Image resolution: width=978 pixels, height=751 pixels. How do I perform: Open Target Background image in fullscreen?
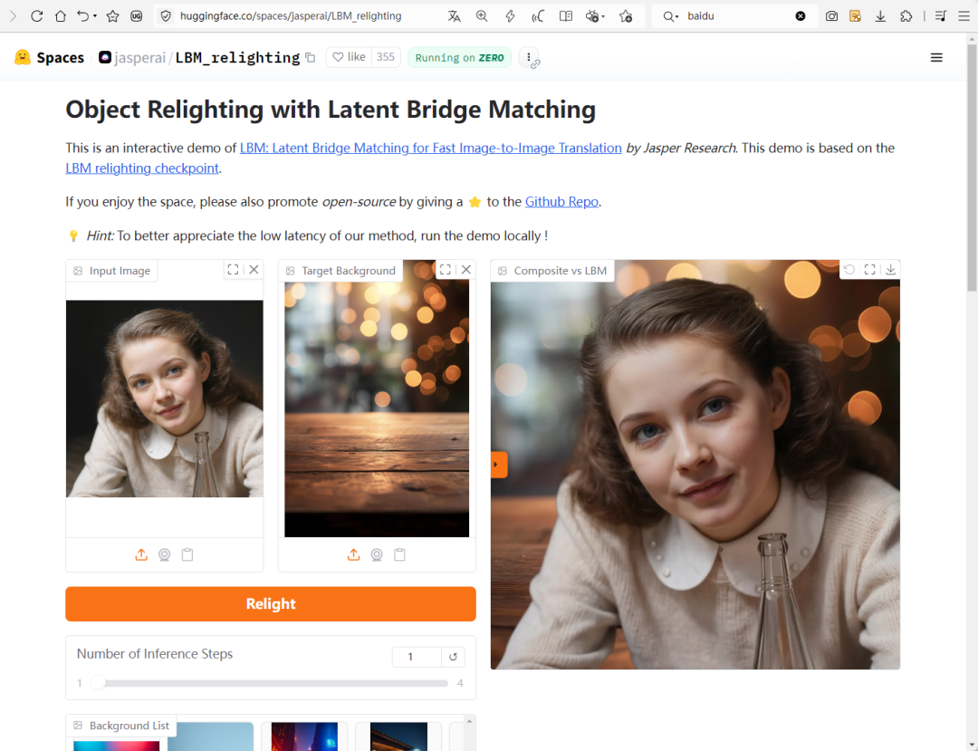point(445,270)
